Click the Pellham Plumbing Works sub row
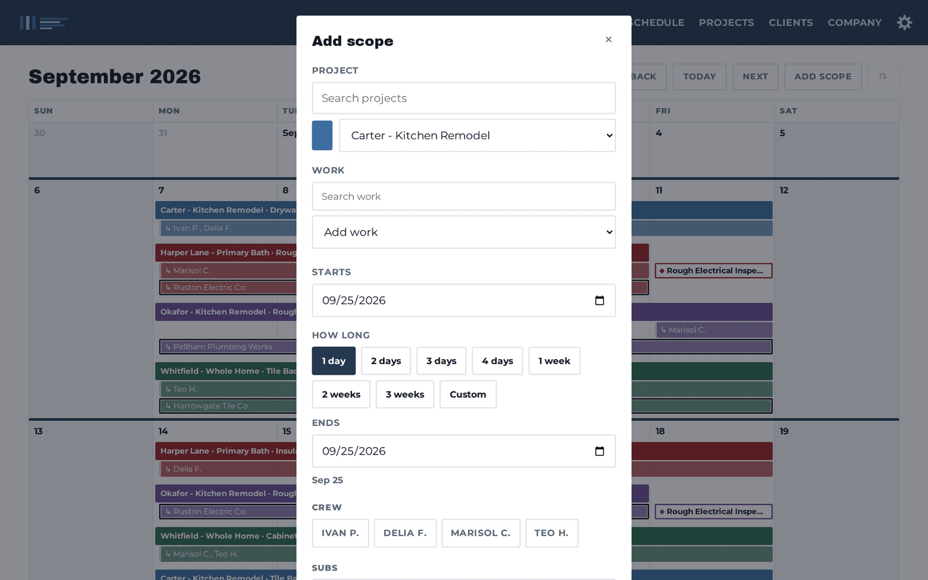The height and width of the screenshot is (580, 928). tap(228, 347)
